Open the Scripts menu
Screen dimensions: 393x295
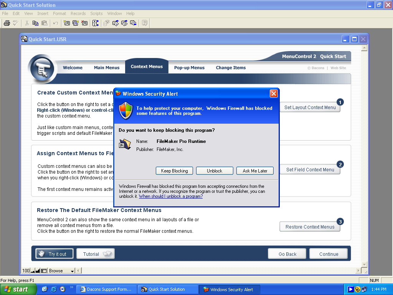(96, 13)
